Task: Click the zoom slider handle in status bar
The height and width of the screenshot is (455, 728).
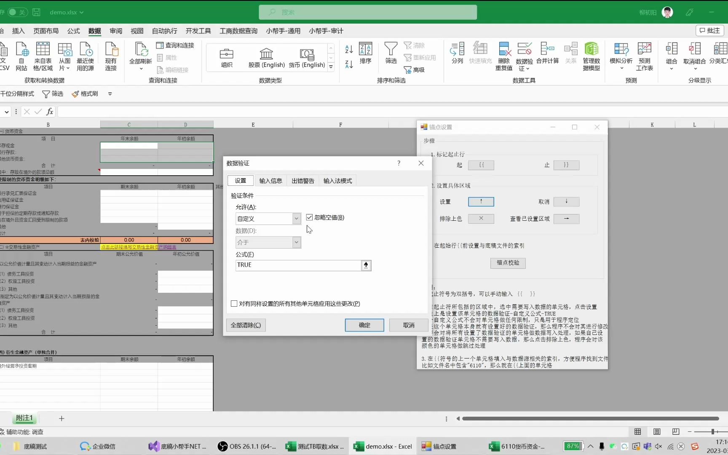Action: click(712, 432)
